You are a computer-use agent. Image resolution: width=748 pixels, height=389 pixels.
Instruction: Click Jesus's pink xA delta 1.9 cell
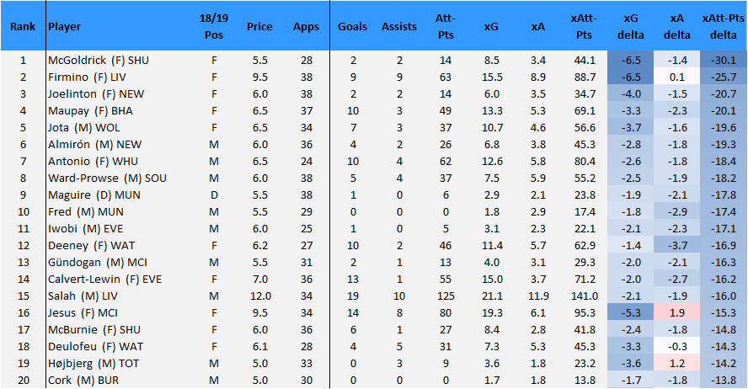(677, 312)
